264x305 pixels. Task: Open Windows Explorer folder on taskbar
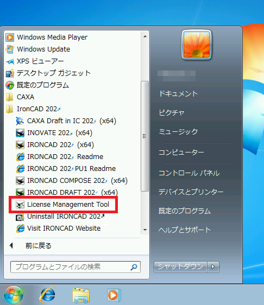[x=81, y=295]
